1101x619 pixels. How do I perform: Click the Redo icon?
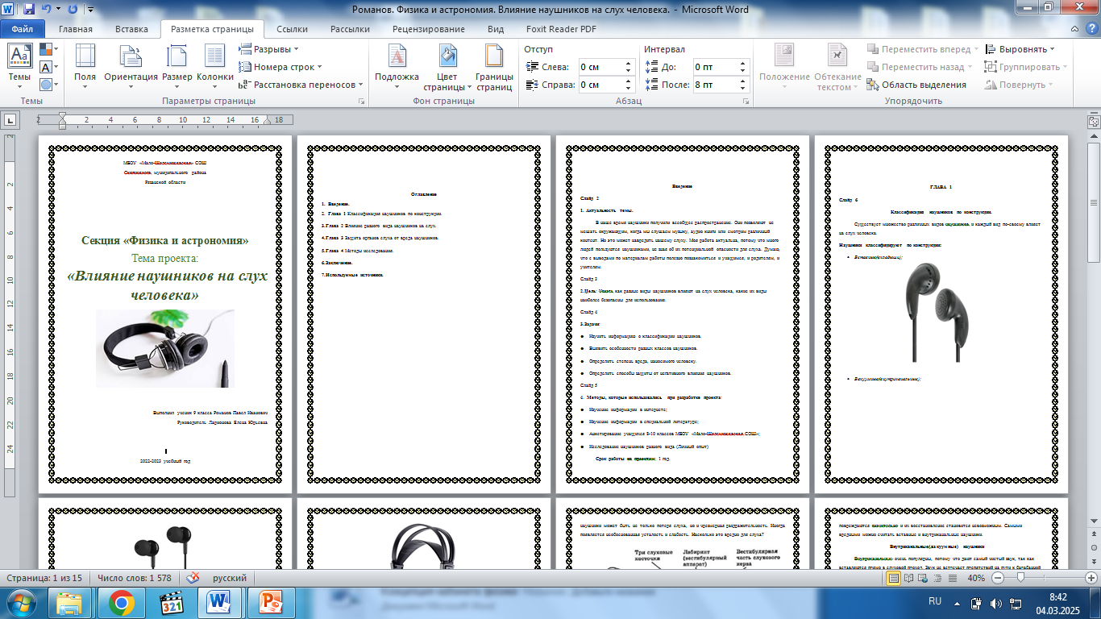click(x=73, y=10)
